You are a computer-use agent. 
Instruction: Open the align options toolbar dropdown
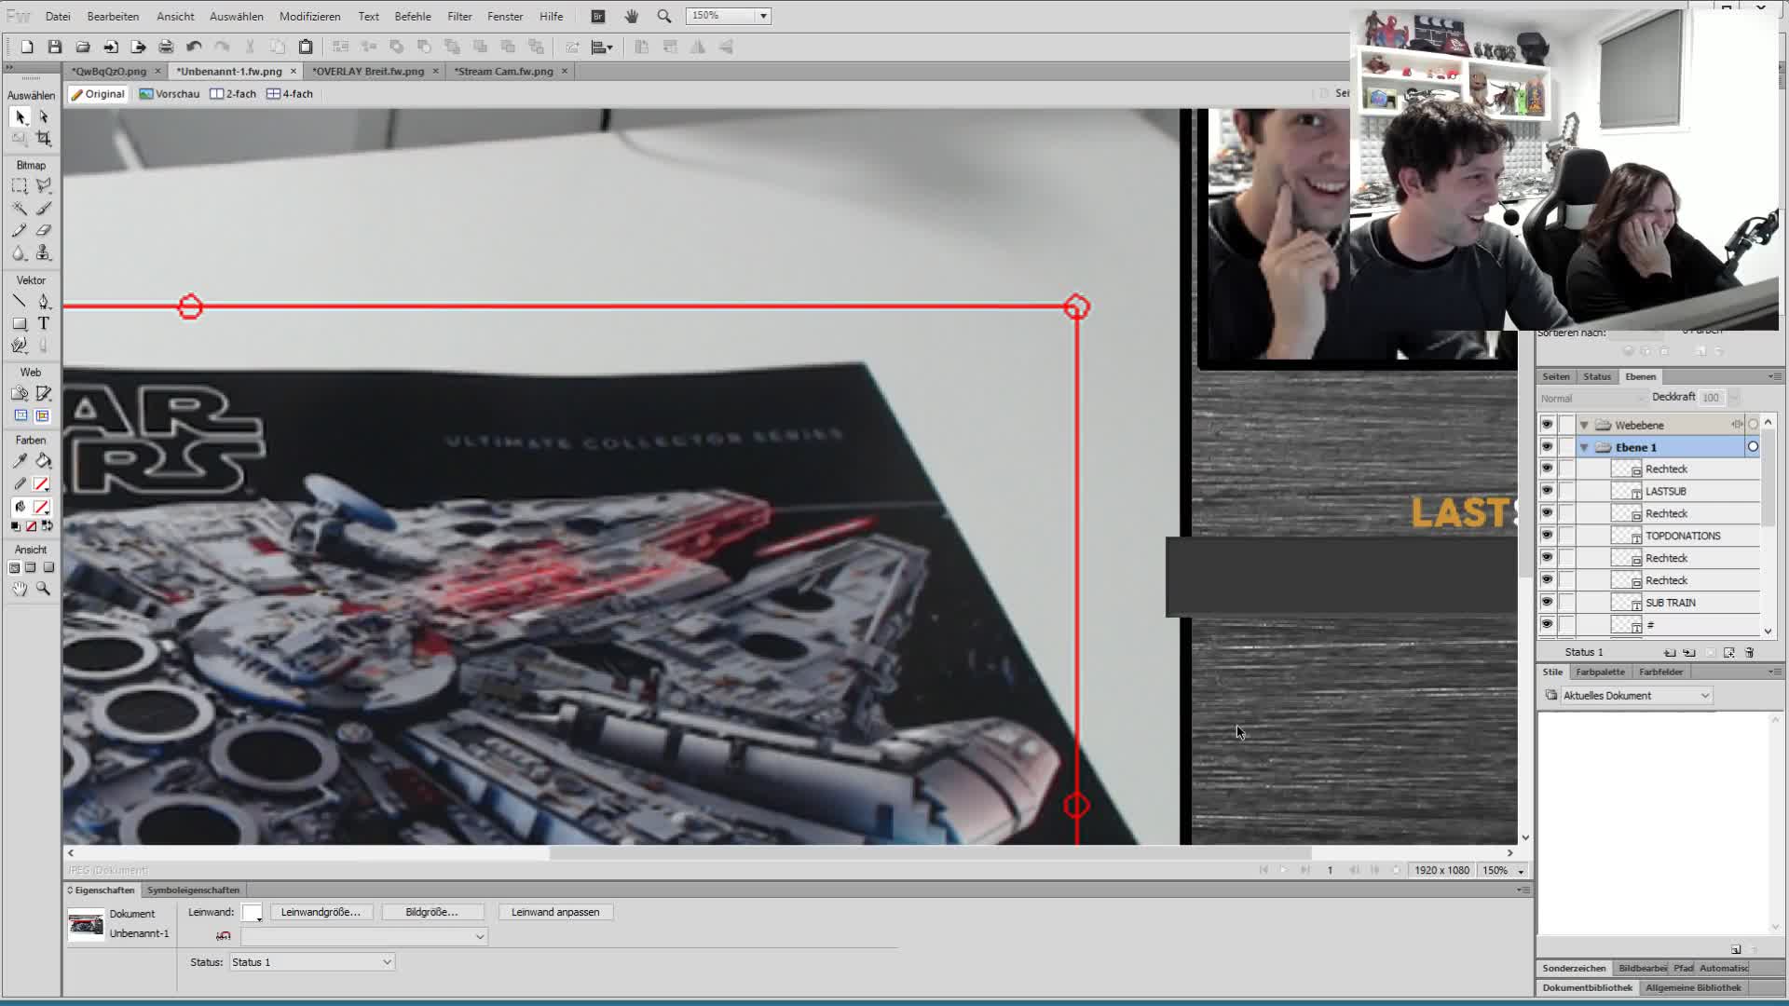(603, 47)
